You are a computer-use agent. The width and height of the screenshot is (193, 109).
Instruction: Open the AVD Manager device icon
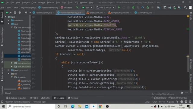point(174,8)
